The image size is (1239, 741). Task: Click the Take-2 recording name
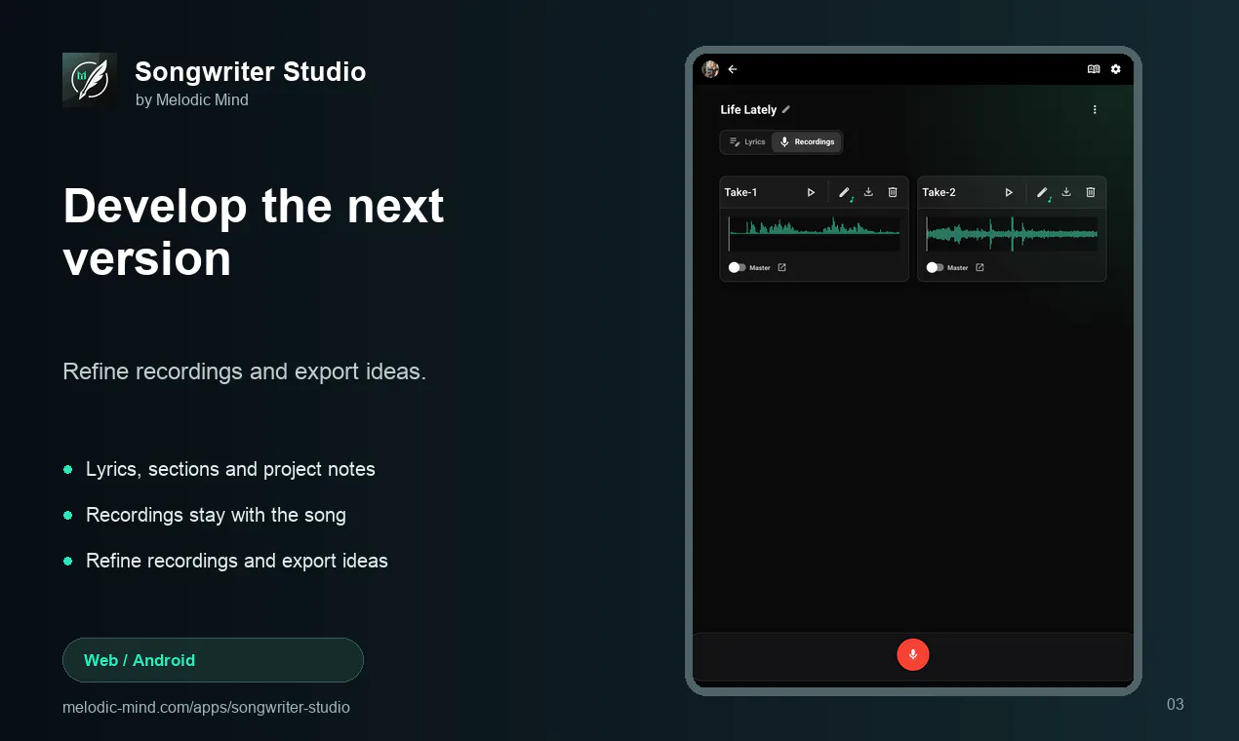pos(939,192)
